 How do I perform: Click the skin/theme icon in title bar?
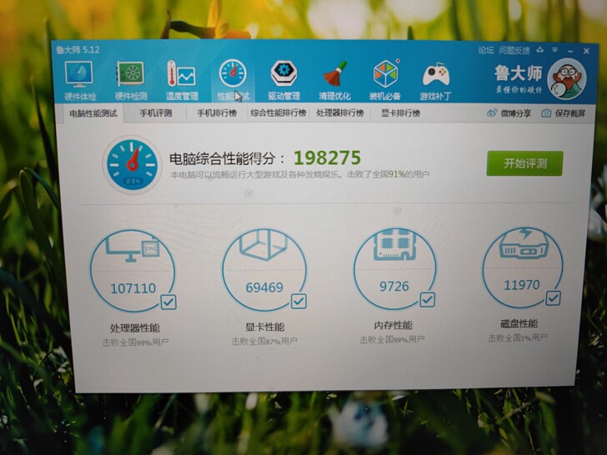click(540, 50)
